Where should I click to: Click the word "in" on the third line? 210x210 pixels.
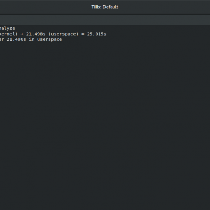tap(31, 39)
